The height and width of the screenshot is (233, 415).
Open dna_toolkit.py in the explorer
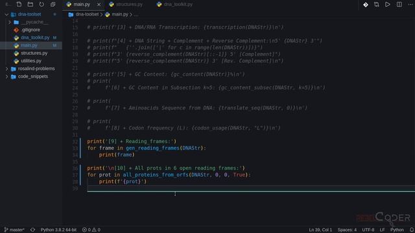(35, 38)
